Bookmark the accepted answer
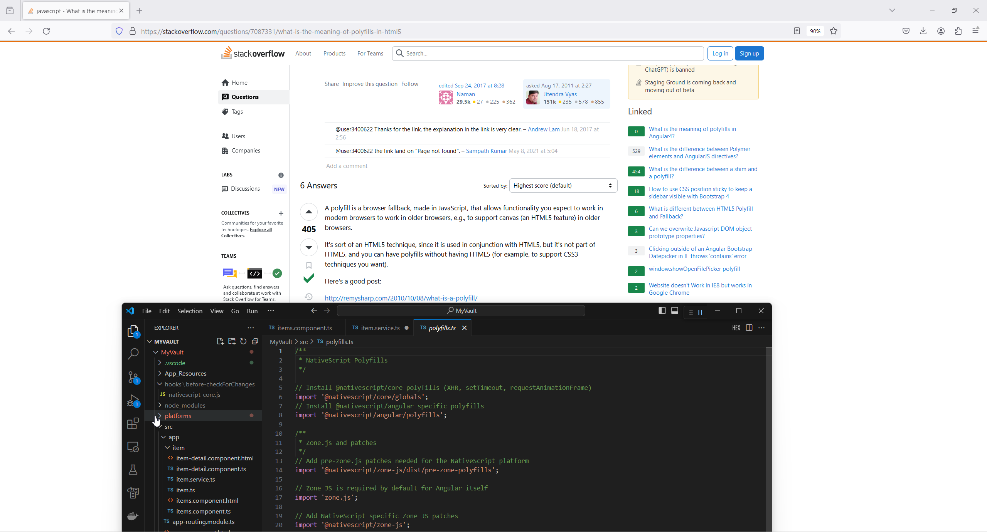The width and height of the screenshot is (987, 532). (309, 265)
